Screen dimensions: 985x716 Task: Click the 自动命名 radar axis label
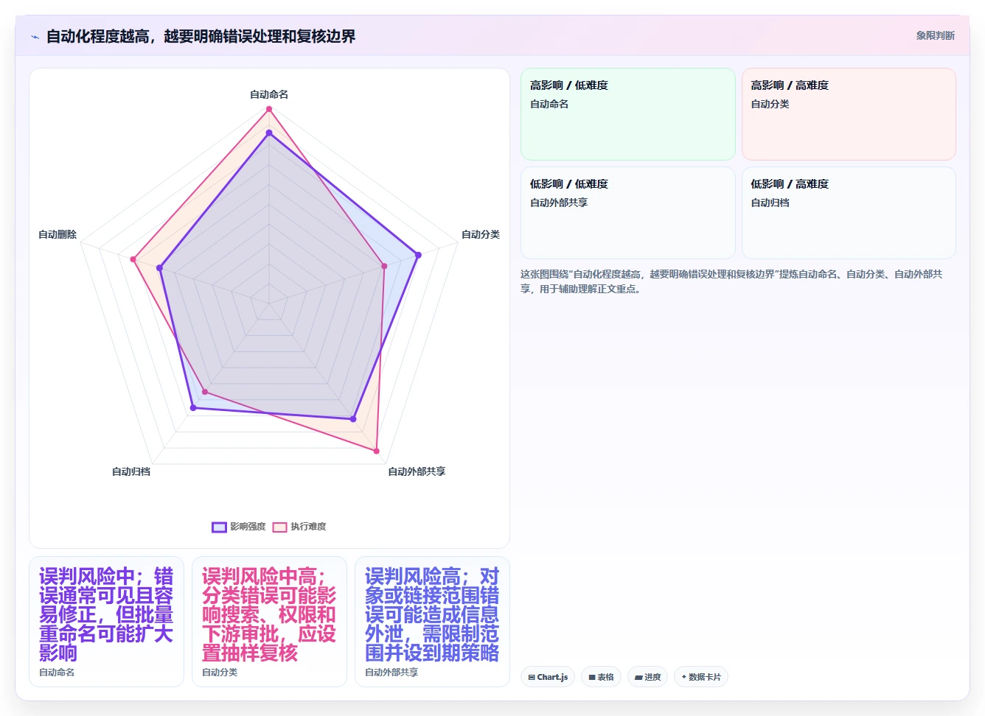pyautogui.click(x=269, y=94)
